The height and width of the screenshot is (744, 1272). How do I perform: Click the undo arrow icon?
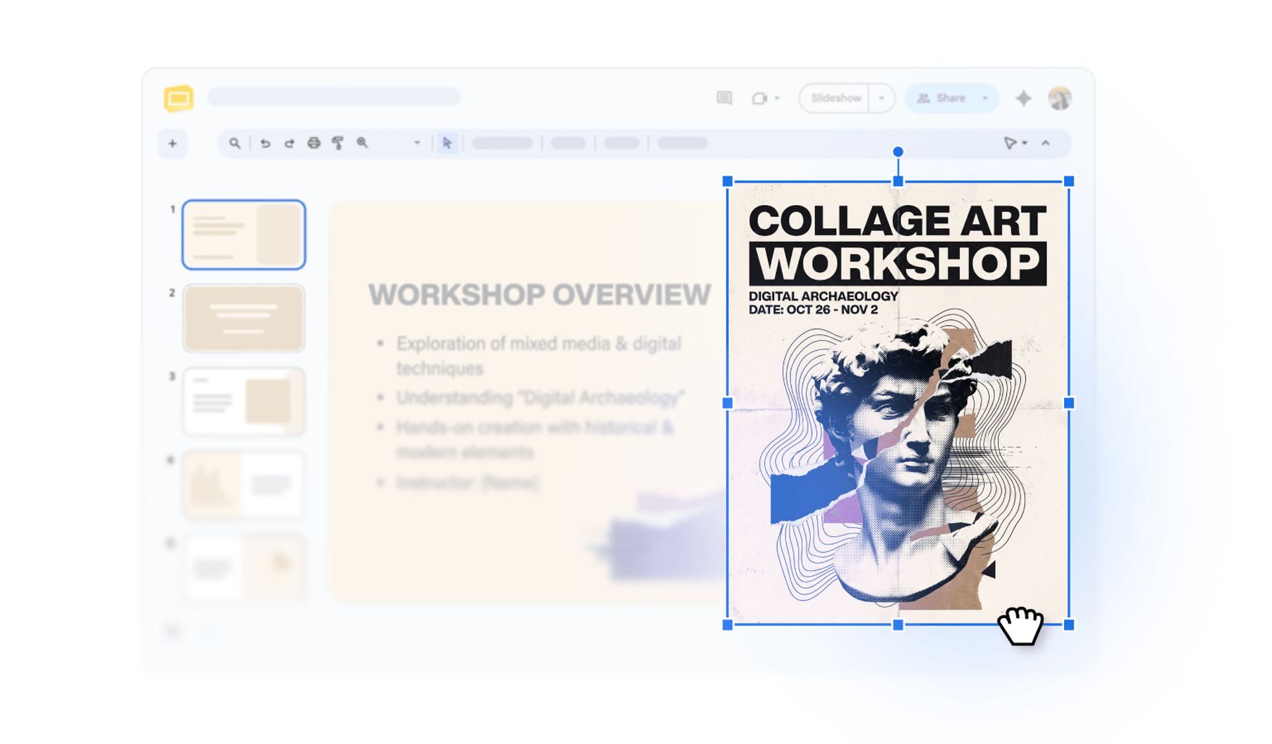click(x=265, y=143)
